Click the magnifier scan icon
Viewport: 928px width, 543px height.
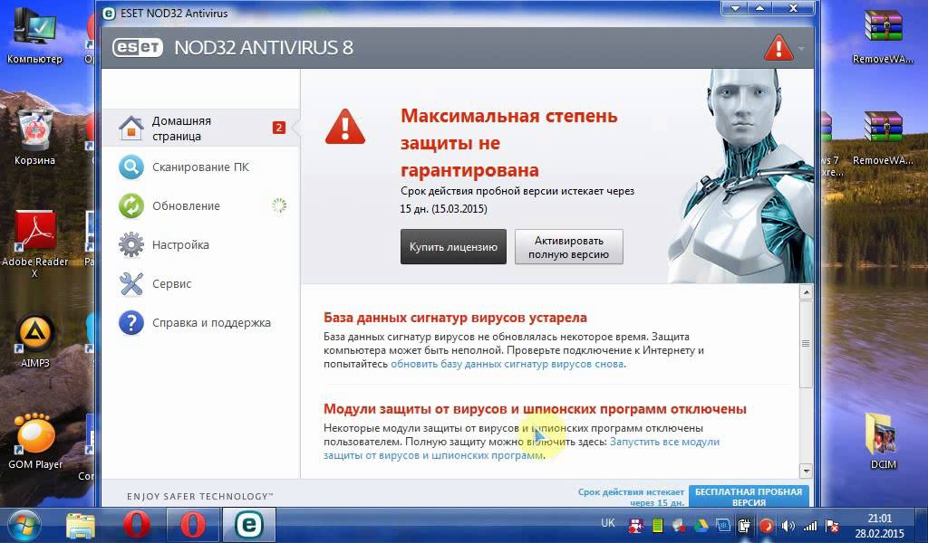pos(130,167)
